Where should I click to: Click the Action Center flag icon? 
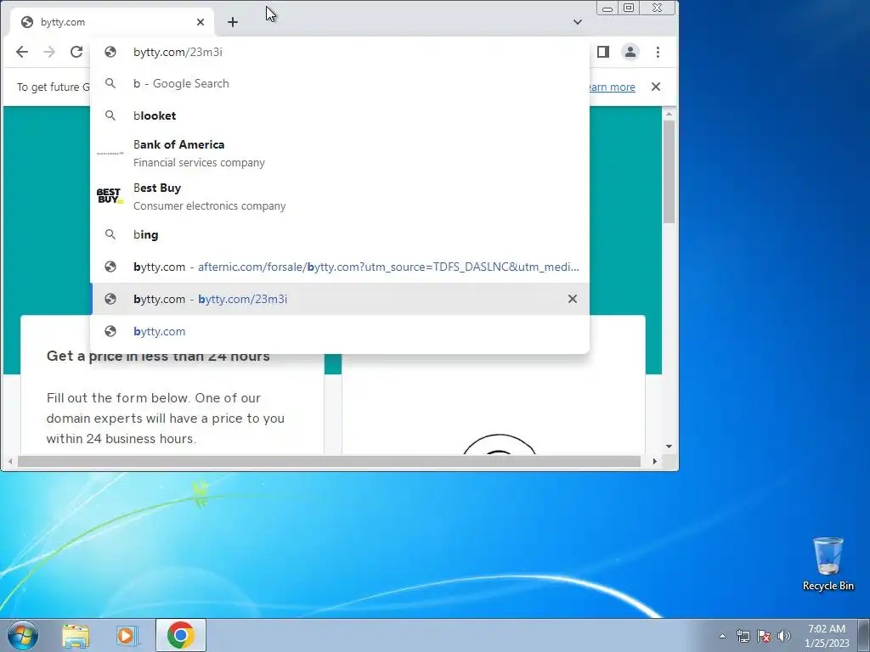click(764, 636)
